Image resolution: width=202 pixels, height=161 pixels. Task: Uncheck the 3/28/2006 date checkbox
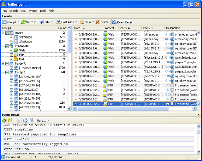point(11,42)
